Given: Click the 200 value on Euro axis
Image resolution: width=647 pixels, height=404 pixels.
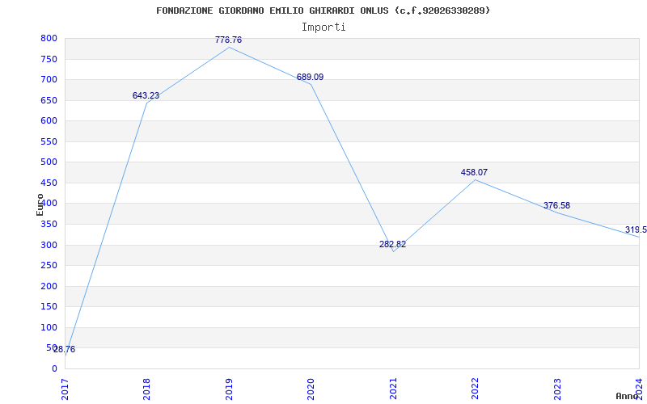Looking at the screenshot, I should click(x=49, y=286).
